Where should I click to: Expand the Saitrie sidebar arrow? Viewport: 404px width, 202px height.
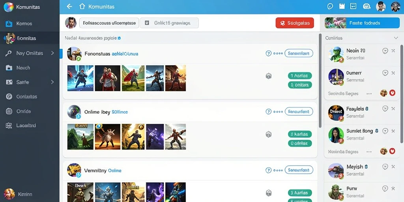(52, 82)
